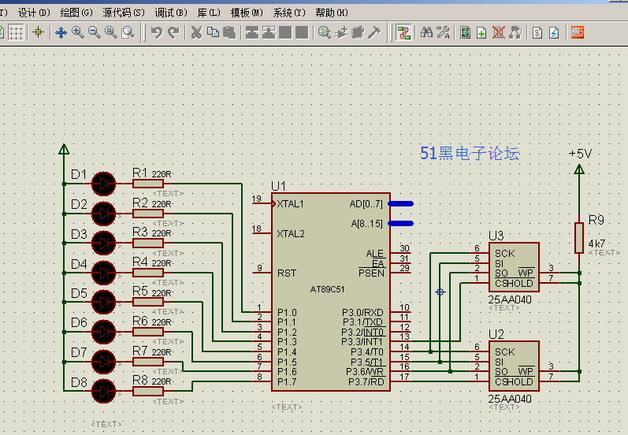
Task: Click the decompose hammer icon
Action: [374, 32]
